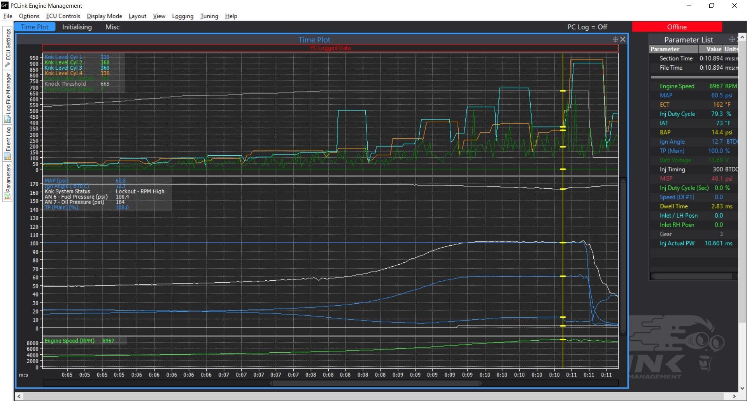Click the Time Plot panel move handle
This screenshot has height=401, width=747.
(615, 39)
